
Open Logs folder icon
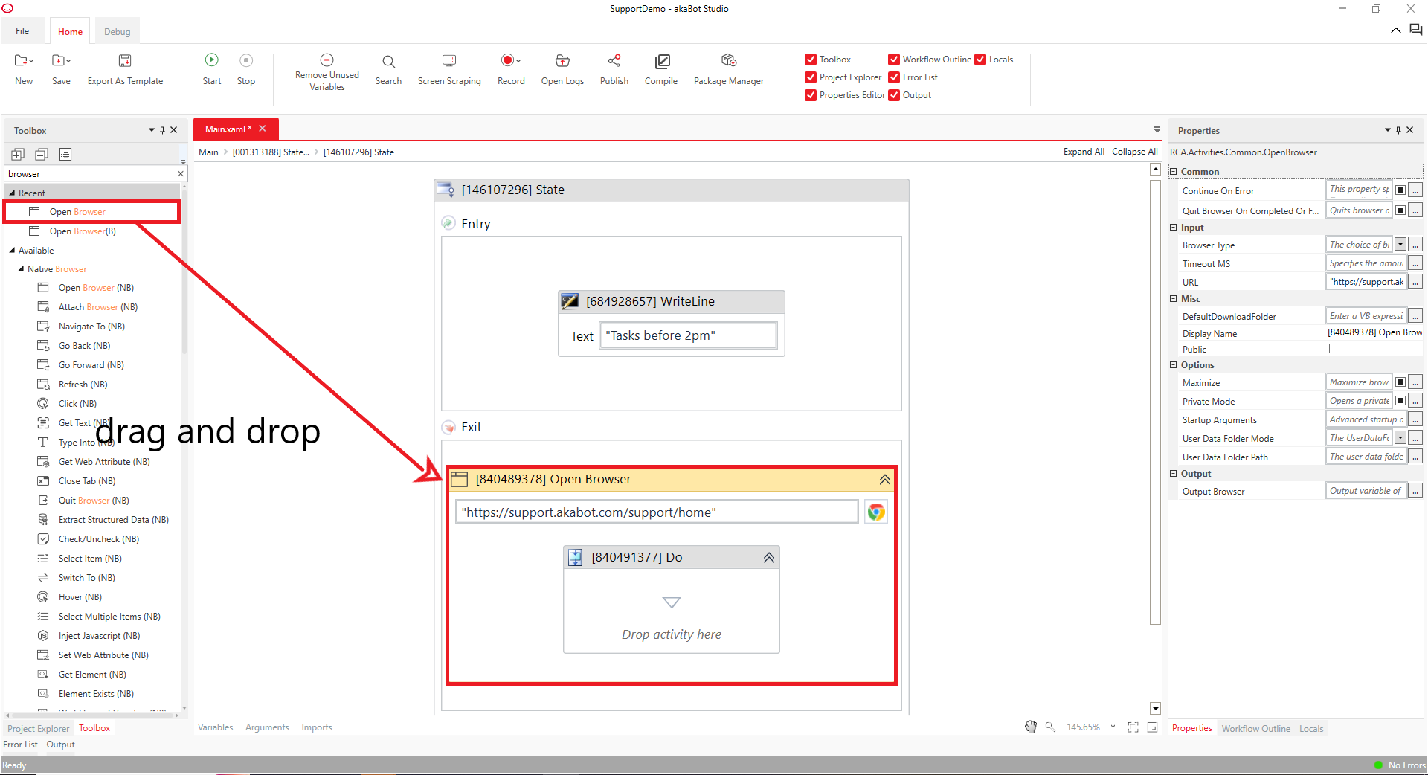562,61
